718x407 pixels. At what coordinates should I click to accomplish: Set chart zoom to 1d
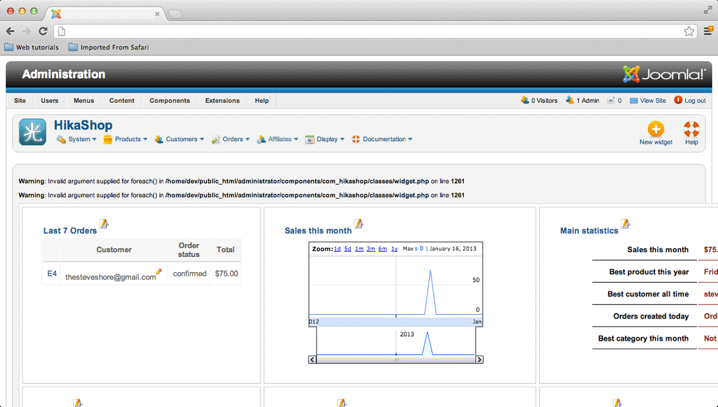pyautogui.click(x=337, y=249)
